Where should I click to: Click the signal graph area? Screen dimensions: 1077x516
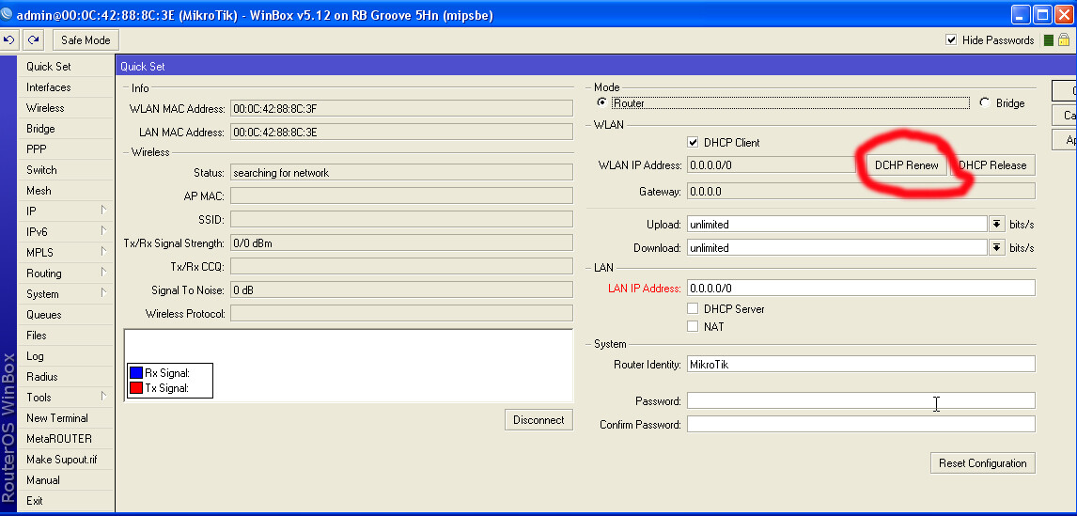coord(349,365)
